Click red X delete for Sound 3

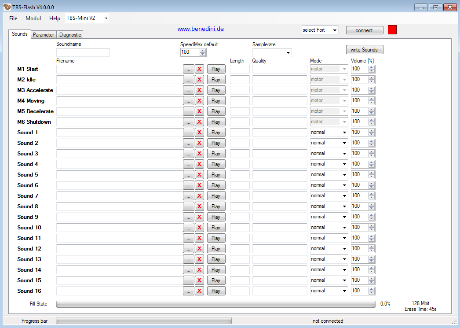[x=199, y=153]
